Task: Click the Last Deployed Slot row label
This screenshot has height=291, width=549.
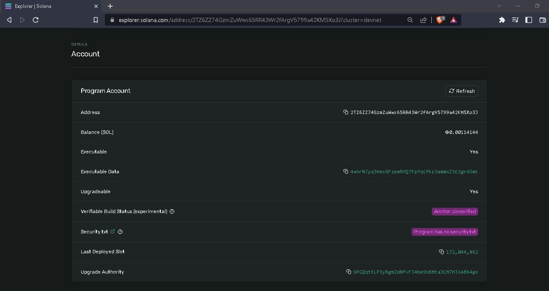Action: (x=103, y=252)
